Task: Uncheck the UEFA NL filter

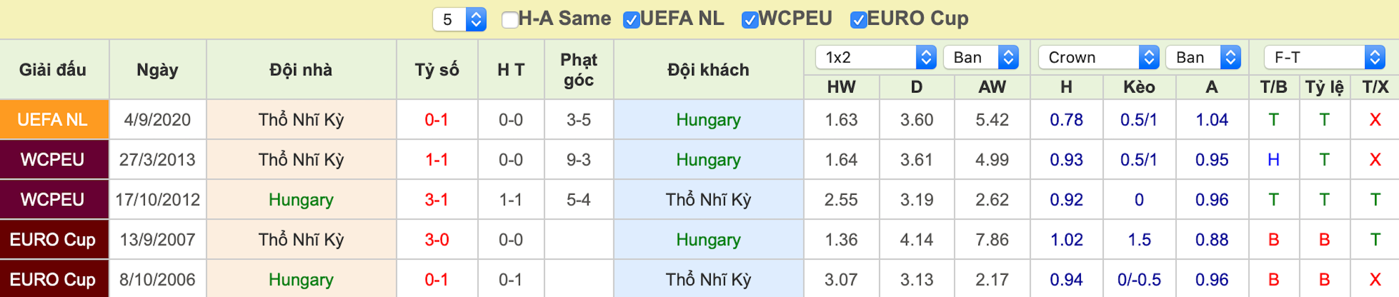Action: point(631,20)
